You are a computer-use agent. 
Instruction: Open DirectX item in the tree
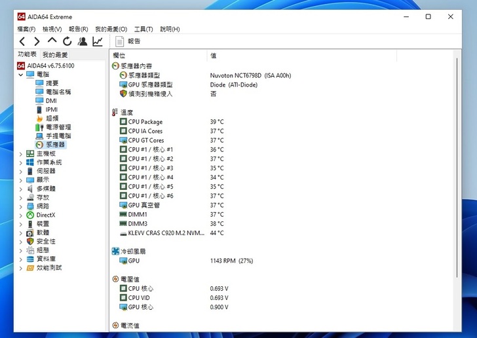tap(46, 215)
